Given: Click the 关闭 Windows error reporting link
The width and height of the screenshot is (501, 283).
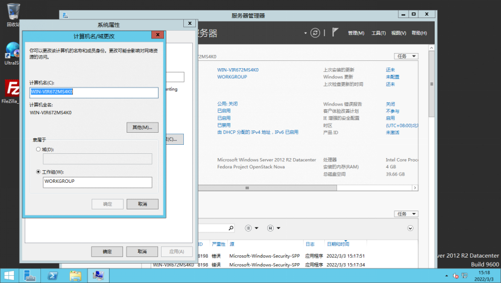Looking at the screenshot, I should [x=390, y=104].
